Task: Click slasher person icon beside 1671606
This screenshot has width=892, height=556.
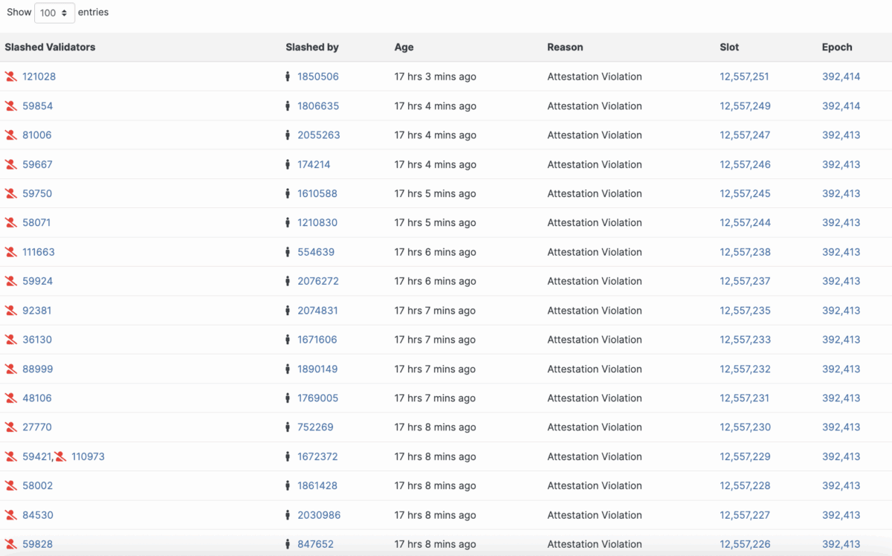Action: click(x=288, y=340)
